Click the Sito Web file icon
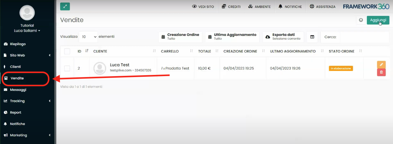The width and height of the screenshot is (393, 144). [6, 55]
